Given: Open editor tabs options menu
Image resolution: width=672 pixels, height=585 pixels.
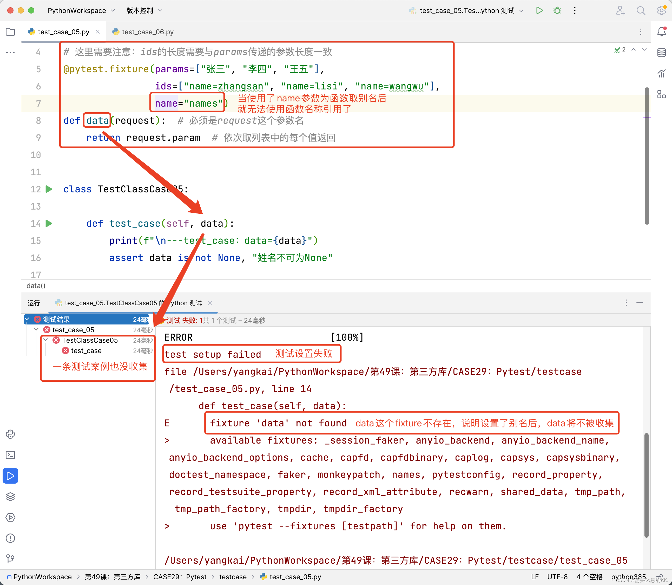Looking at the screenshot, I should click(x=641, y=32).
